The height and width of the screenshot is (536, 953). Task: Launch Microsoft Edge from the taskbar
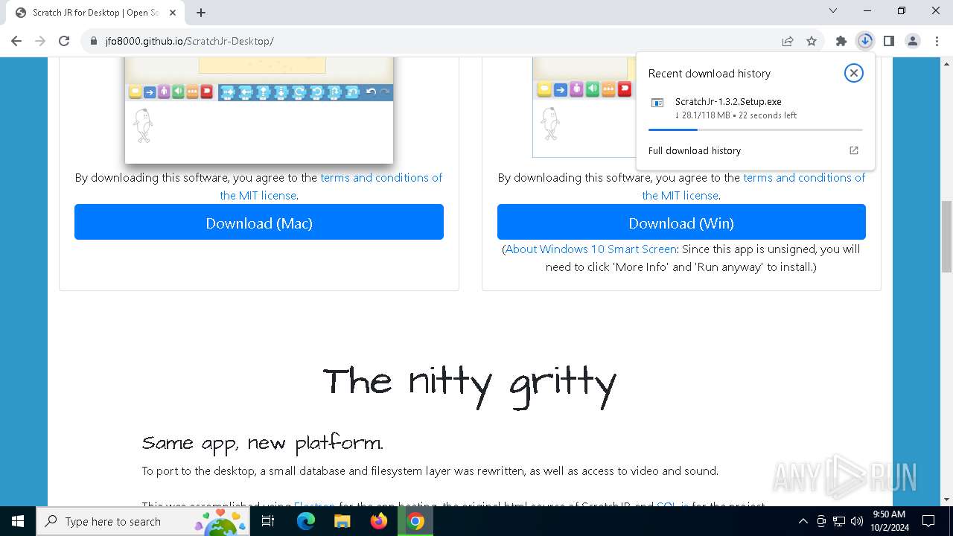(x=306, y=521)
